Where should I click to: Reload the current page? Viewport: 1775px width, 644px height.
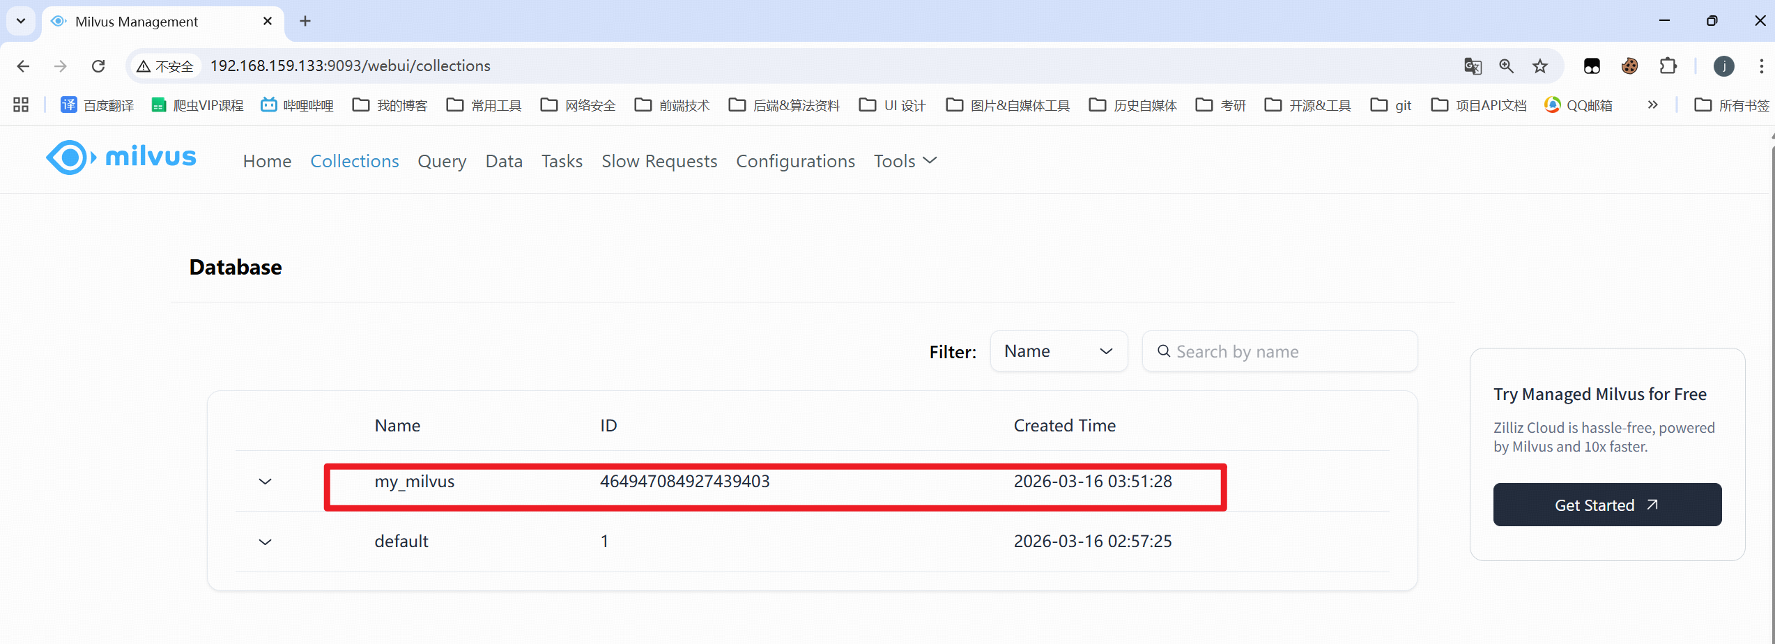(98, 66)
